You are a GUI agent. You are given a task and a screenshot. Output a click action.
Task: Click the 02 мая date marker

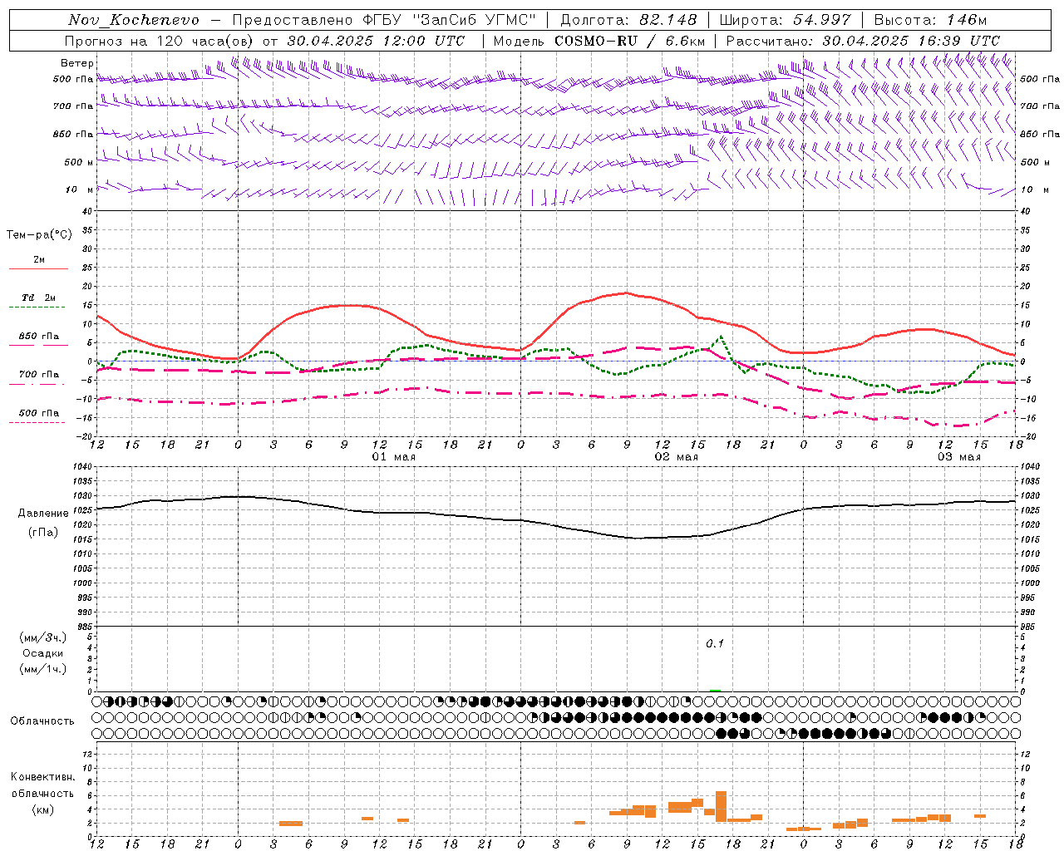677,457
